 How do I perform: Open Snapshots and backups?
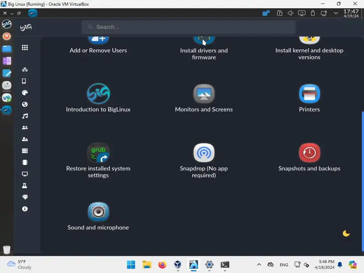309,157
